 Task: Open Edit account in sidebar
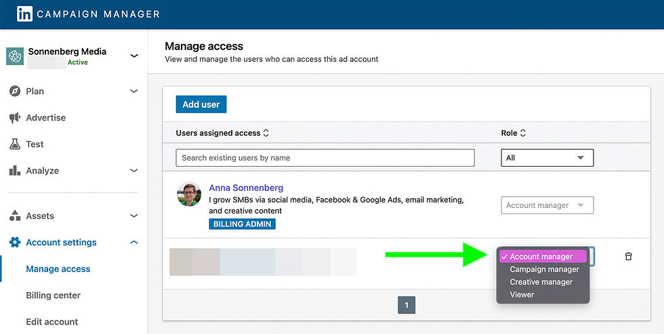(51, 322)
